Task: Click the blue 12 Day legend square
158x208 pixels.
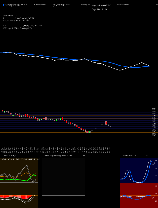Action: [x=3, y=5]
